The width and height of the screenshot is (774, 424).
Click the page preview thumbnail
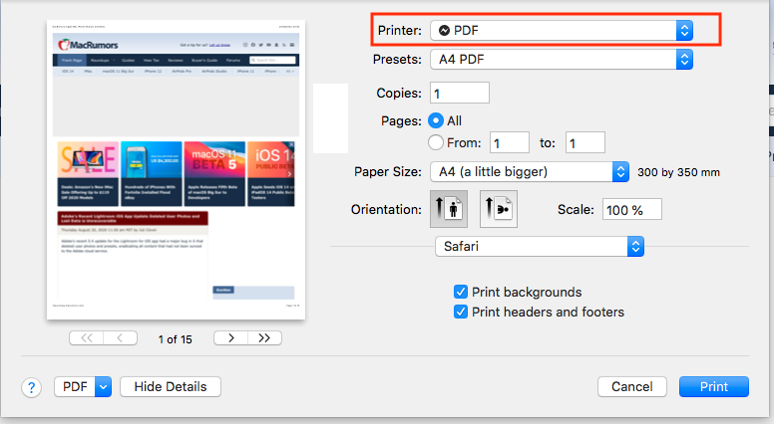tap(177, 170)
